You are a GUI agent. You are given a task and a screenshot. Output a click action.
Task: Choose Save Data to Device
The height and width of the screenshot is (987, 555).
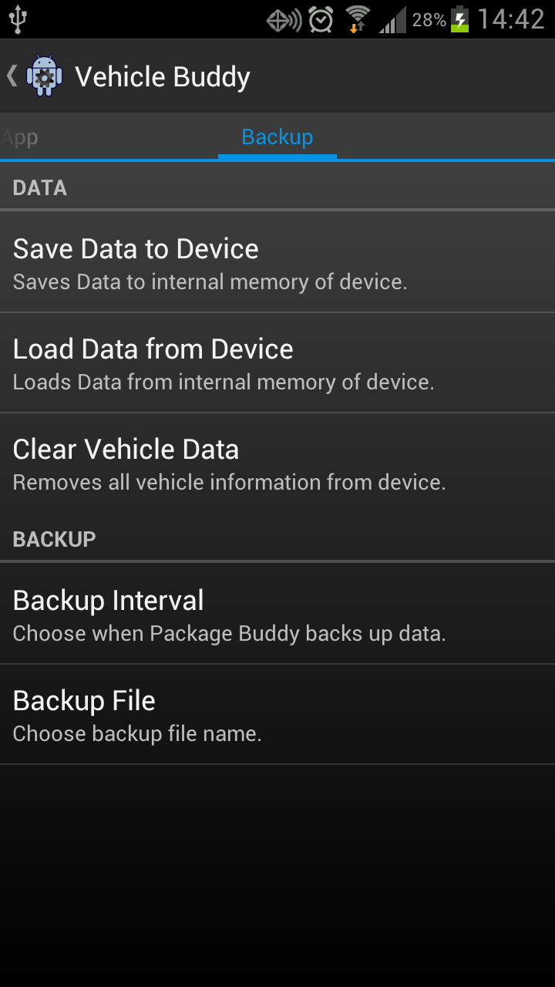277,262
